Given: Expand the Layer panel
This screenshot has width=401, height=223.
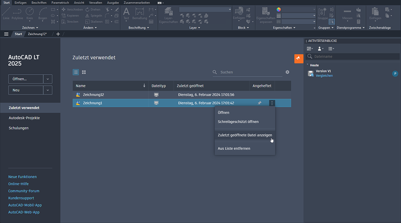Looking at the screenshot, I should click(194, 28).
